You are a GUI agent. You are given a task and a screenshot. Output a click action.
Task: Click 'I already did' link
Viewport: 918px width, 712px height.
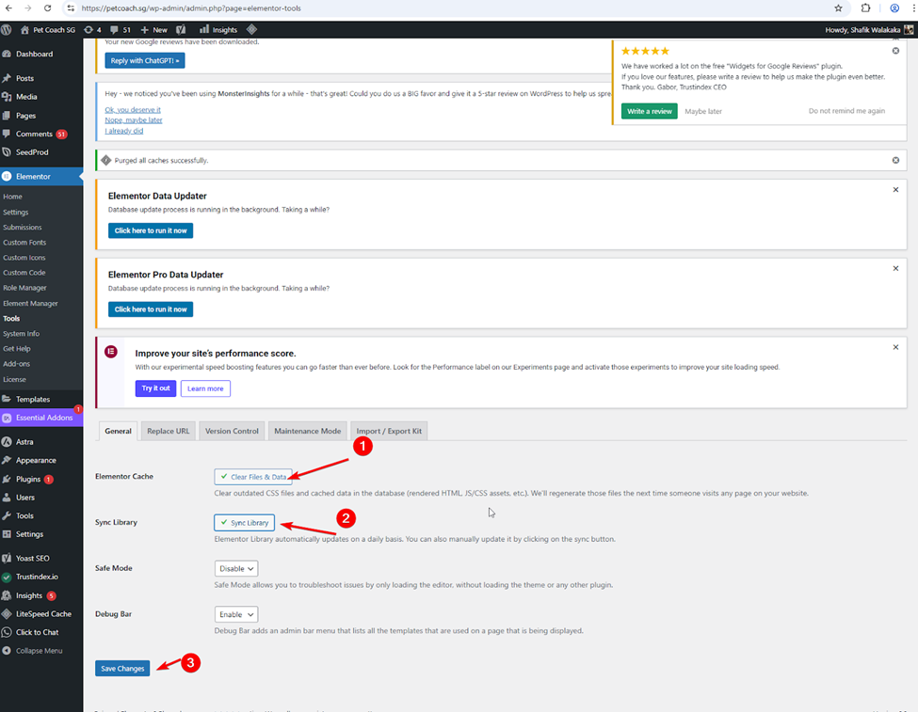pyautogui.click(x=124, y=131)
